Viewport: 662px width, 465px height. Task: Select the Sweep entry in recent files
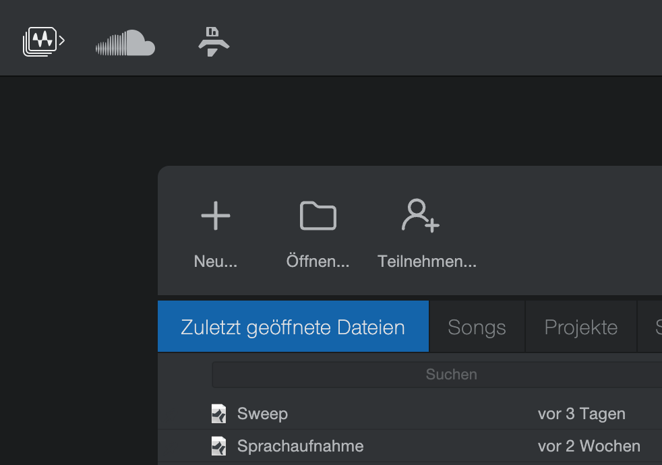point(410,414)
